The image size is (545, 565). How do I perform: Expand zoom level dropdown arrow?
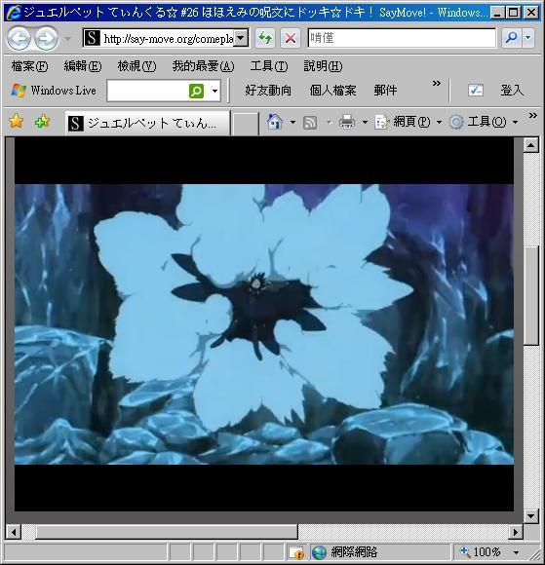(x=516, y=552)
